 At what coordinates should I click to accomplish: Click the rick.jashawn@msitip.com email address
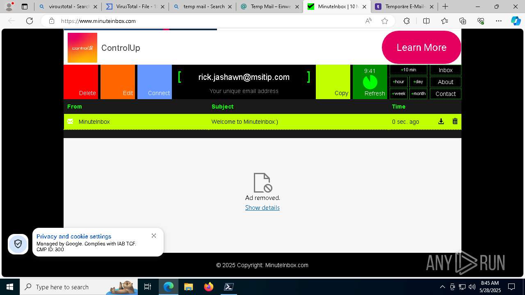coord(244,77)
